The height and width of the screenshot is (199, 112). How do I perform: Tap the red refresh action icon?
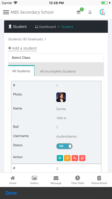(82, 158)
